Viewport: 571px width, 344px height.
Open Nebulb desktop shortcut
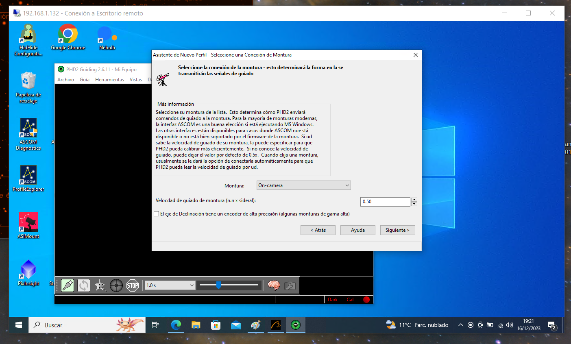107,37
